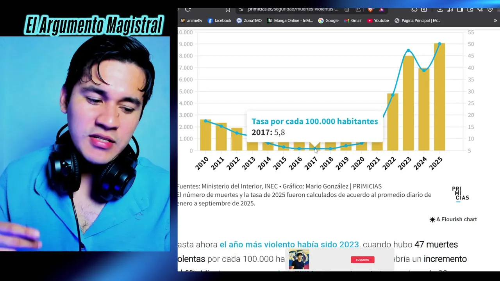The image size is (500, 281).
Task: Click the 2017 x-axis label
Action: [x=311, y=163]
